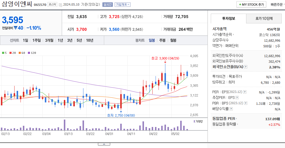The height and width of the screenshot is (148, 285).
Task: Switch to the 호가10단계 tab
Action: tap(264, 18)
